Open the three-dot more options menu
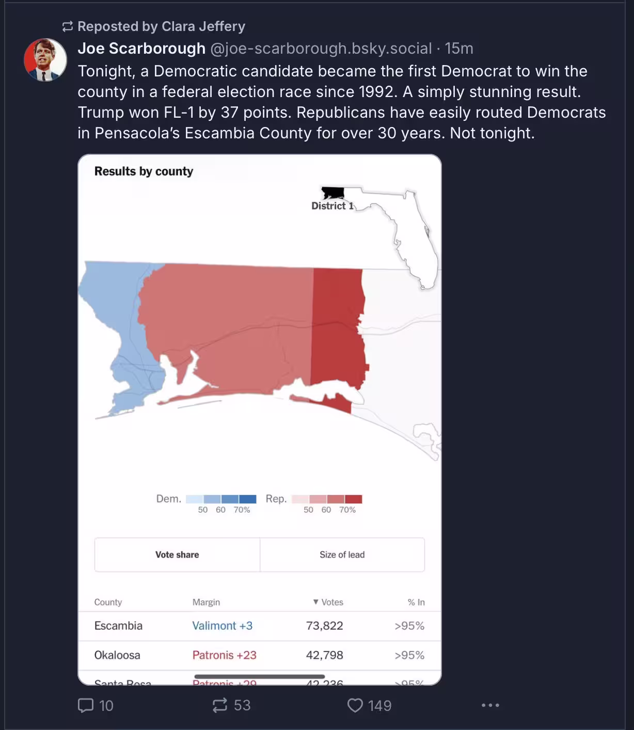Screen dimensions: 634x730 click(490, 705)
